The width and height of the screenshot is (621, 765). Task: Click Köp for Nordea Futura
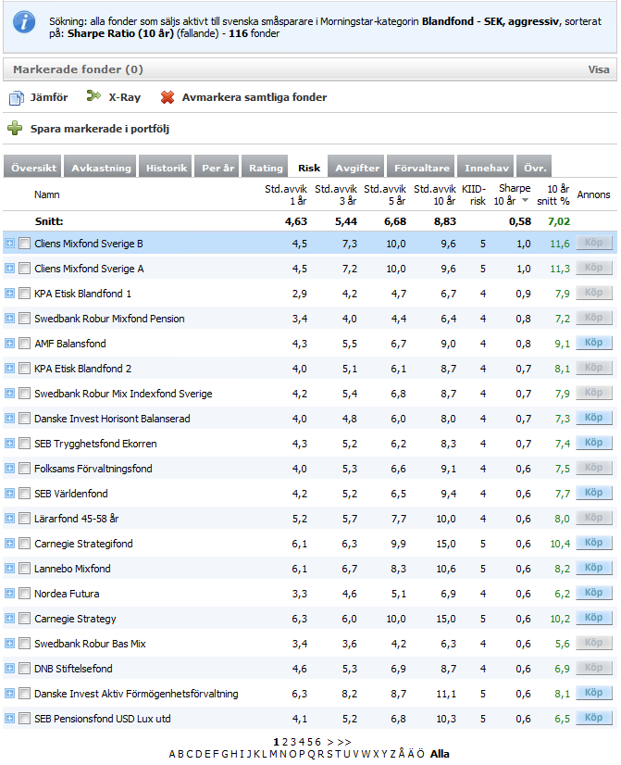tap(594, 593)
